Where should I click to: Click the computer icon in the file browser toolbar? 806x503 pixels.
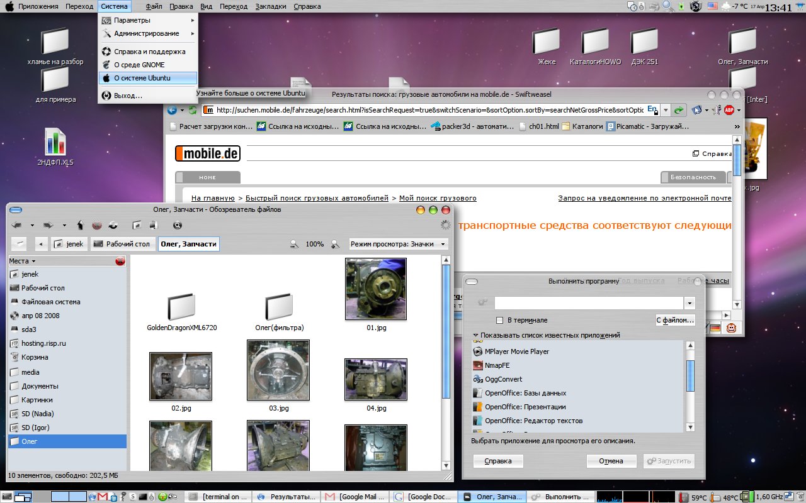coord(153,224)
